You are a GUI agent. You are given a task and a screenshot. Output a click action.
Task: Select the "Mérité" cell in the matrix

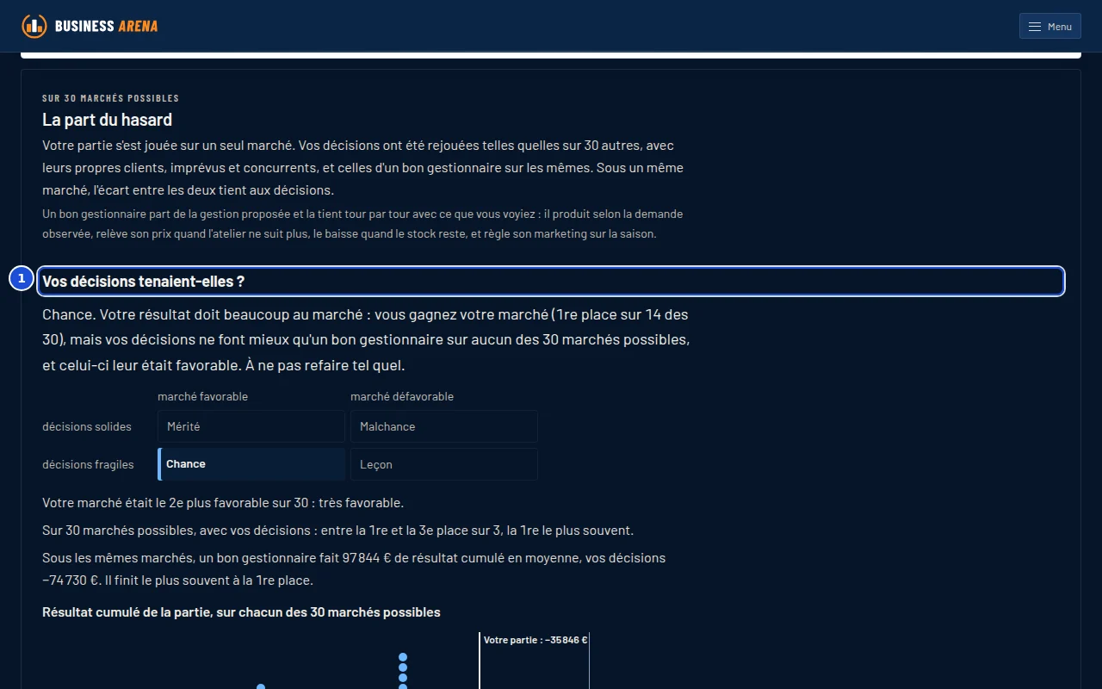click(251, 426)
